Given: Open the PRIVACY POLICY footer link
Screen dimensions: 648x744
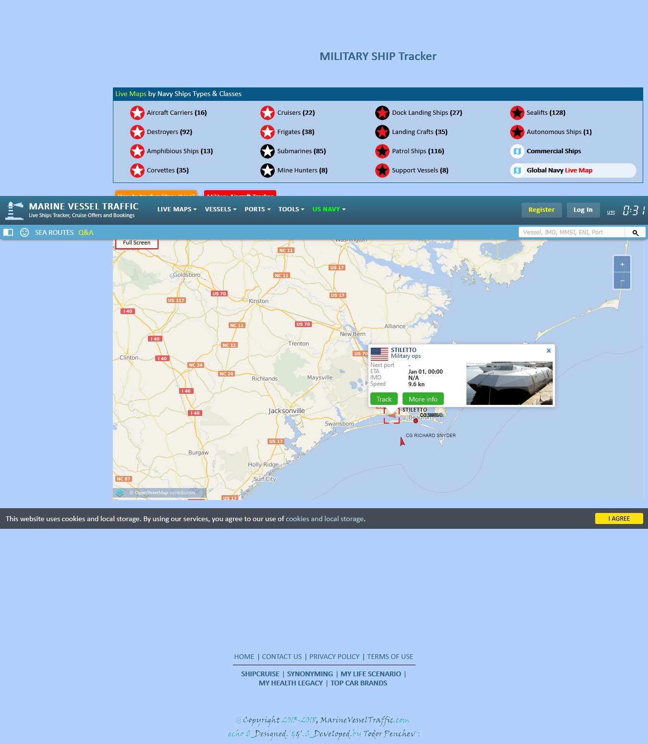Looking at the screenshot, I should click(x=334, y=657).
